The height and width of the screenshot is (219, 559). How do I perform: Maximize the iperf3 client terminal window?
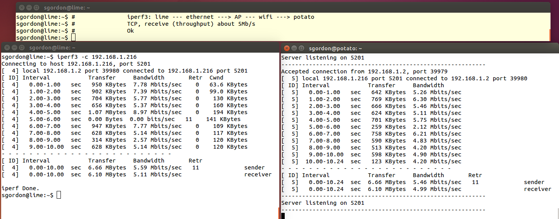coord(21,47)
